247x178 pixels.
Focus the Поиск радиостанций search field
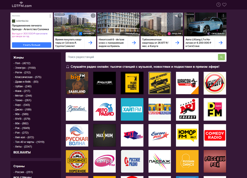(142, 57)
